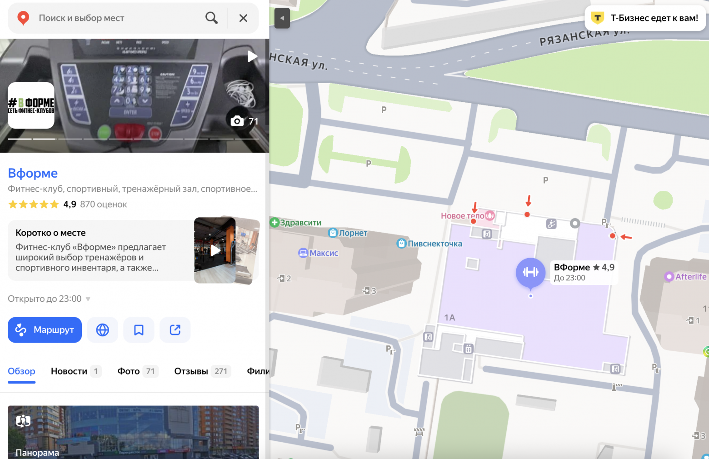Image resolution: width=709 pixels, height=459 pixels.
Task: Click the escalator icon on the building
Action: click(551, 224)
